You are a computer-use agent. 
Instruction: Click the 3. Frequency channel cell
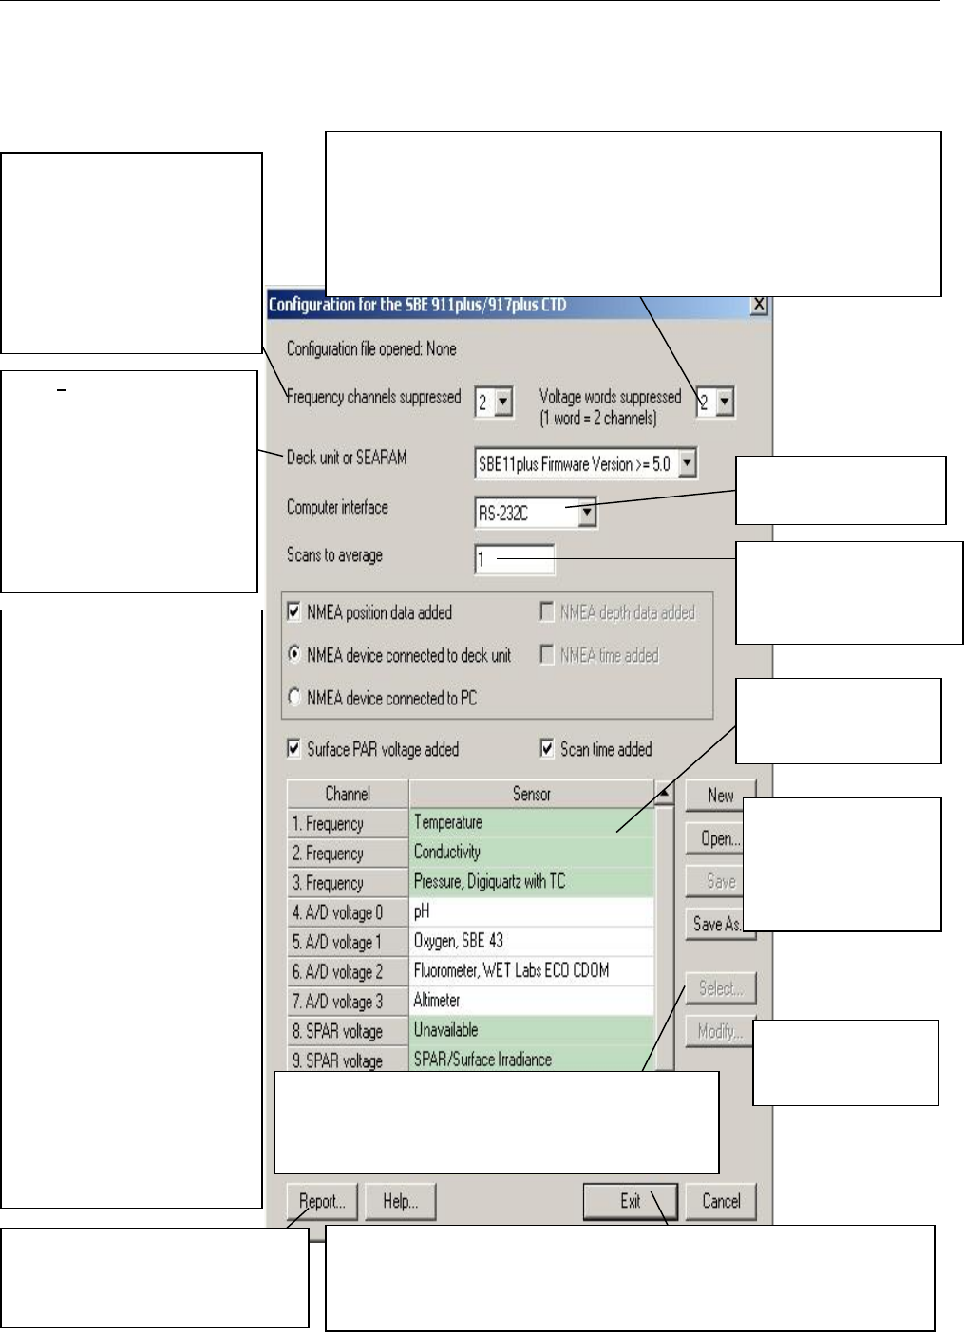(x=348, y=882)
